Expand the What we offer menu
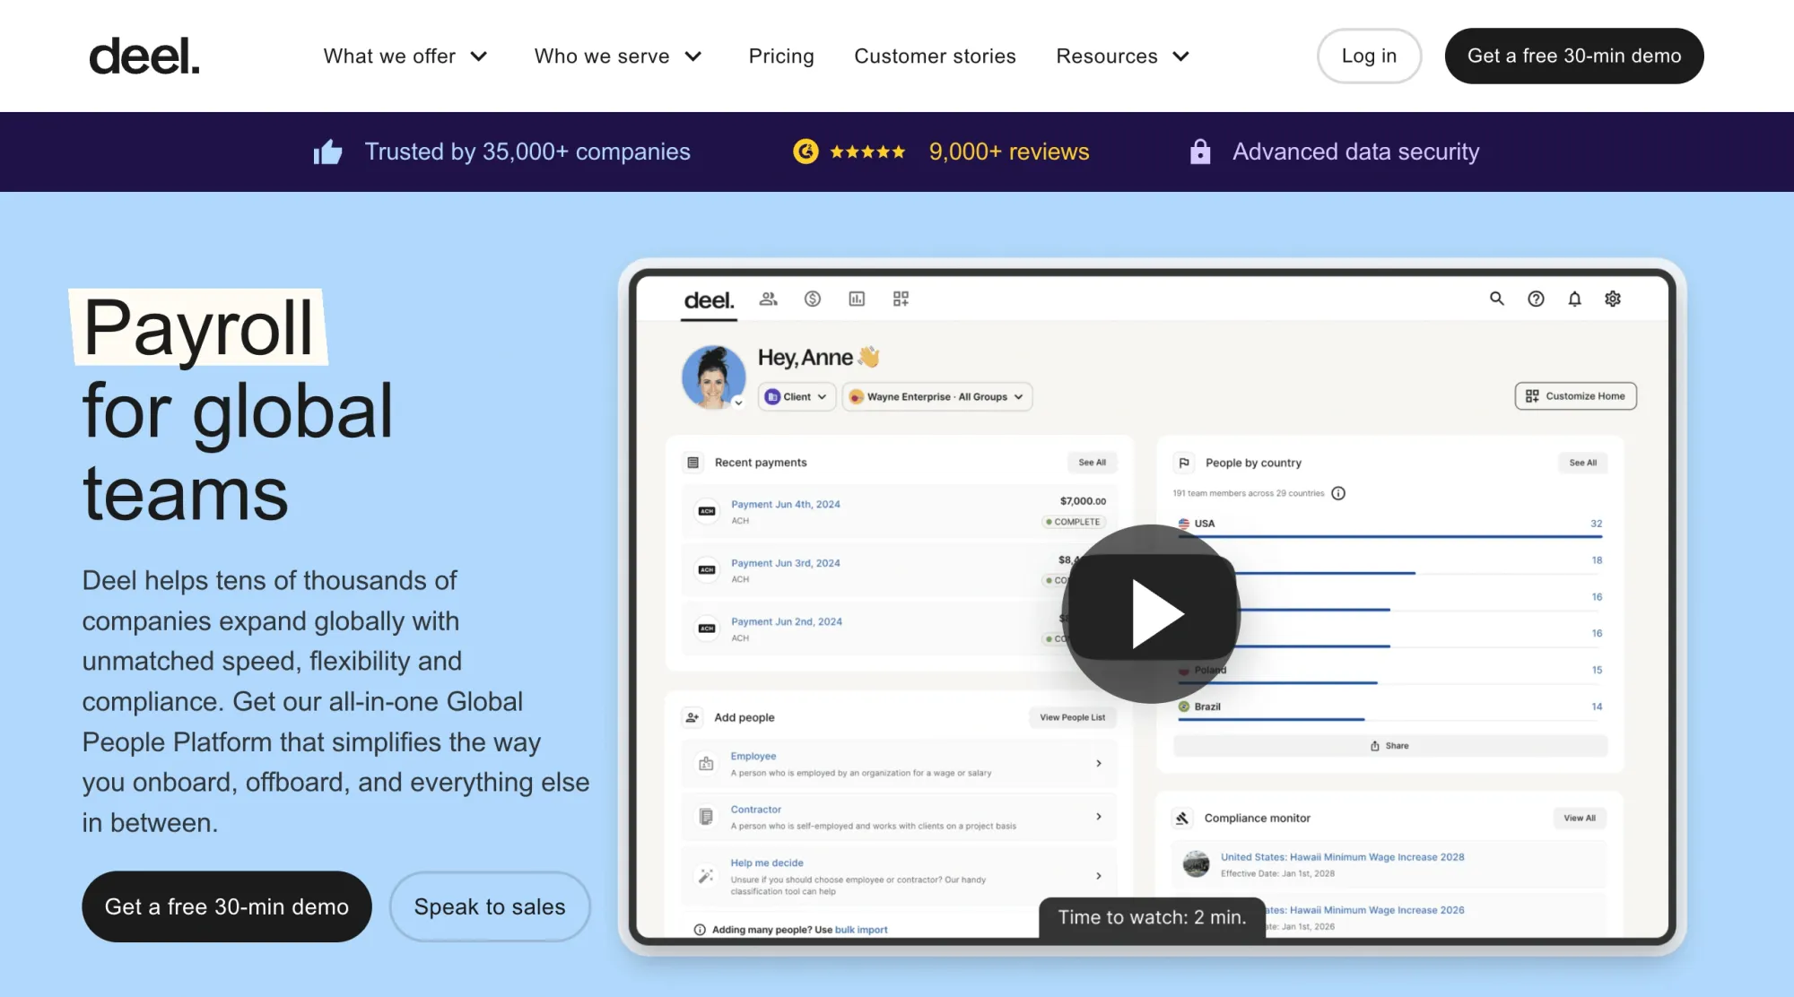Screen dimensions: 1794x997 click(x=405, y=56)
